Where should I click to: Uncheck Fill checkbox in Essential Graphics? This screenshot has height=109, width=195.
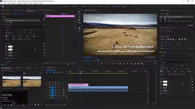point(161,82)
